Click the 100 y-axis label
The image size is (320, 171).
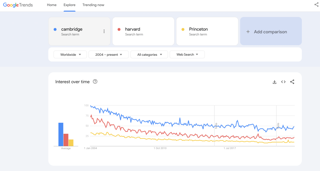click(x=86, y=106)
